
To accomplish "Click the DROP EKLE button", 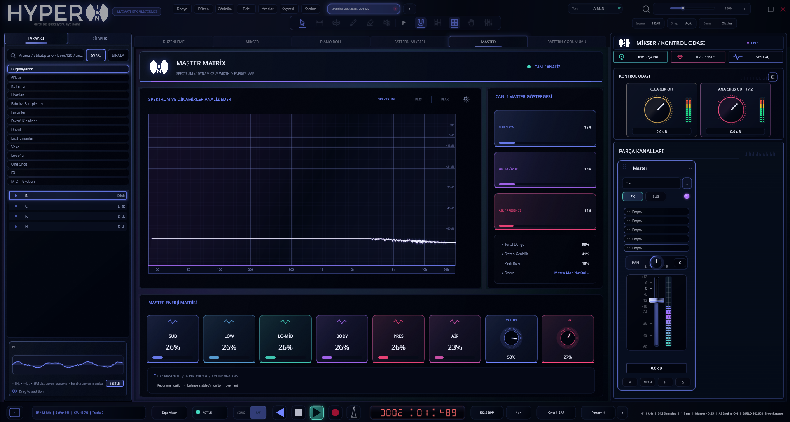I will tap(698, 57).
